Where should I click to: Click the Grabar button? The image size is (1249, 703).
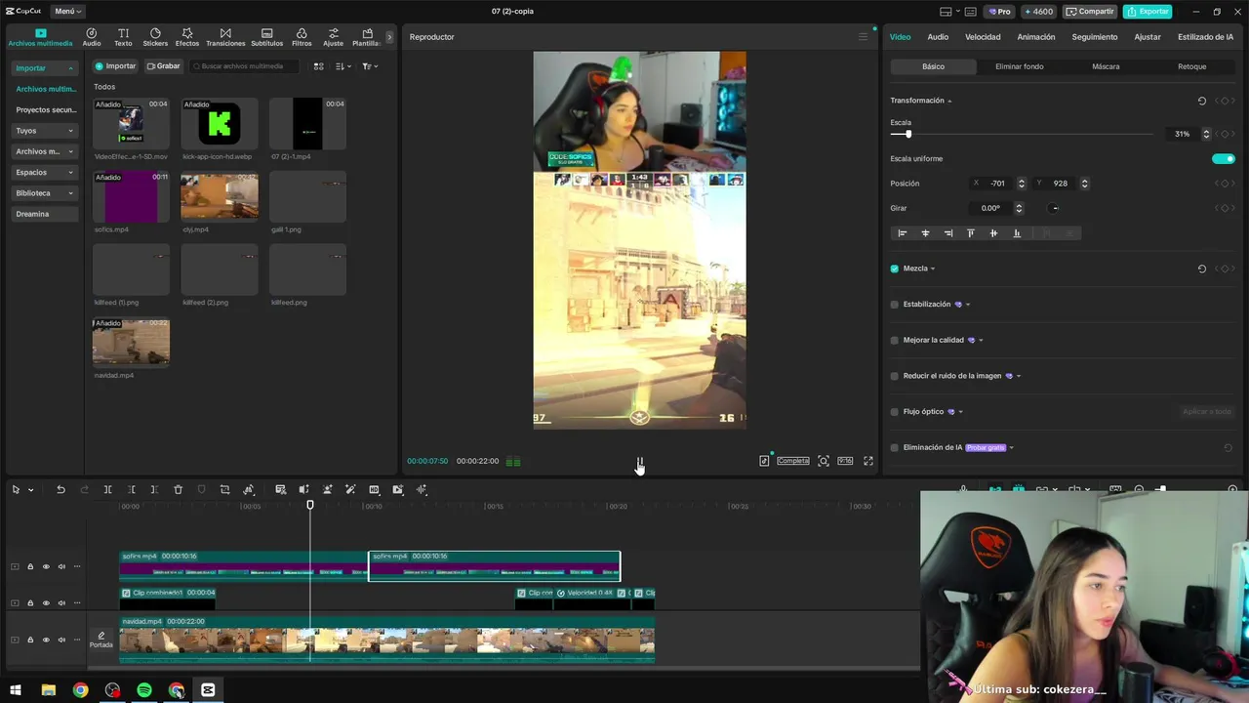click(x=163, y=66)
